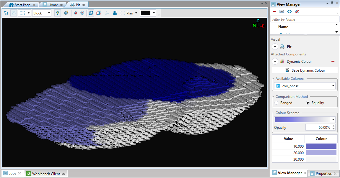Hide items using the crossed-out eye icon
This screenshot has height=178, width=340.
[297, 11]
